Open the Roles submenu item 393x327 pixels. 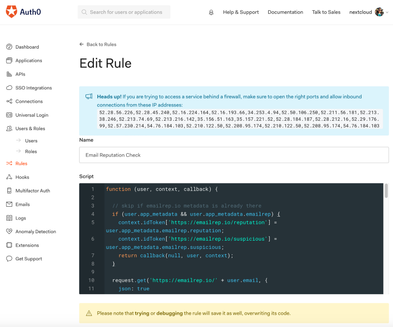click(x=31, y=152)
